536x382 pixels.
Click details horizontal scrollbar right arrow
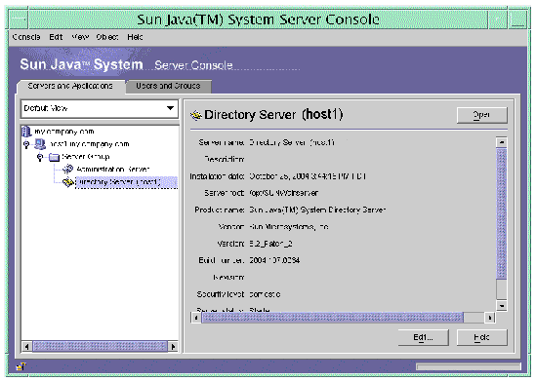click(x=490, y=318)
